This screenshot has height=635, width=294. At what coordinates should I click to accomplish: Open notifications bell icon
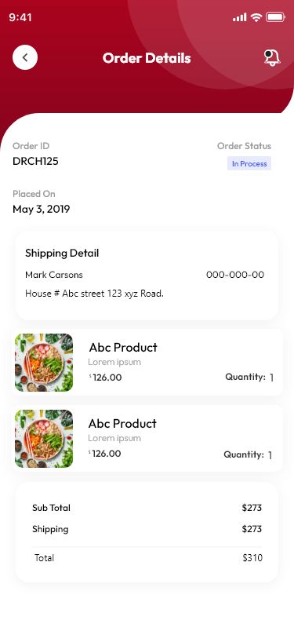pyautogui.click(x=272, y=57)
